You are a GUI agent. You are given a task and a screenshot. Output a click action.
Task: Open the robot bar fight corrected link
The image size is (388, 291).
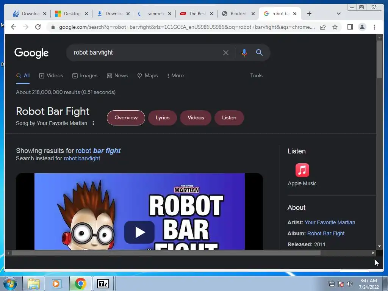[x=98, y=151]
